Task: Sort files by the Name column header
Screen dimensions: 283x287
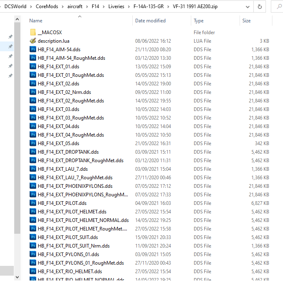Action: click(x=36, y=21)
